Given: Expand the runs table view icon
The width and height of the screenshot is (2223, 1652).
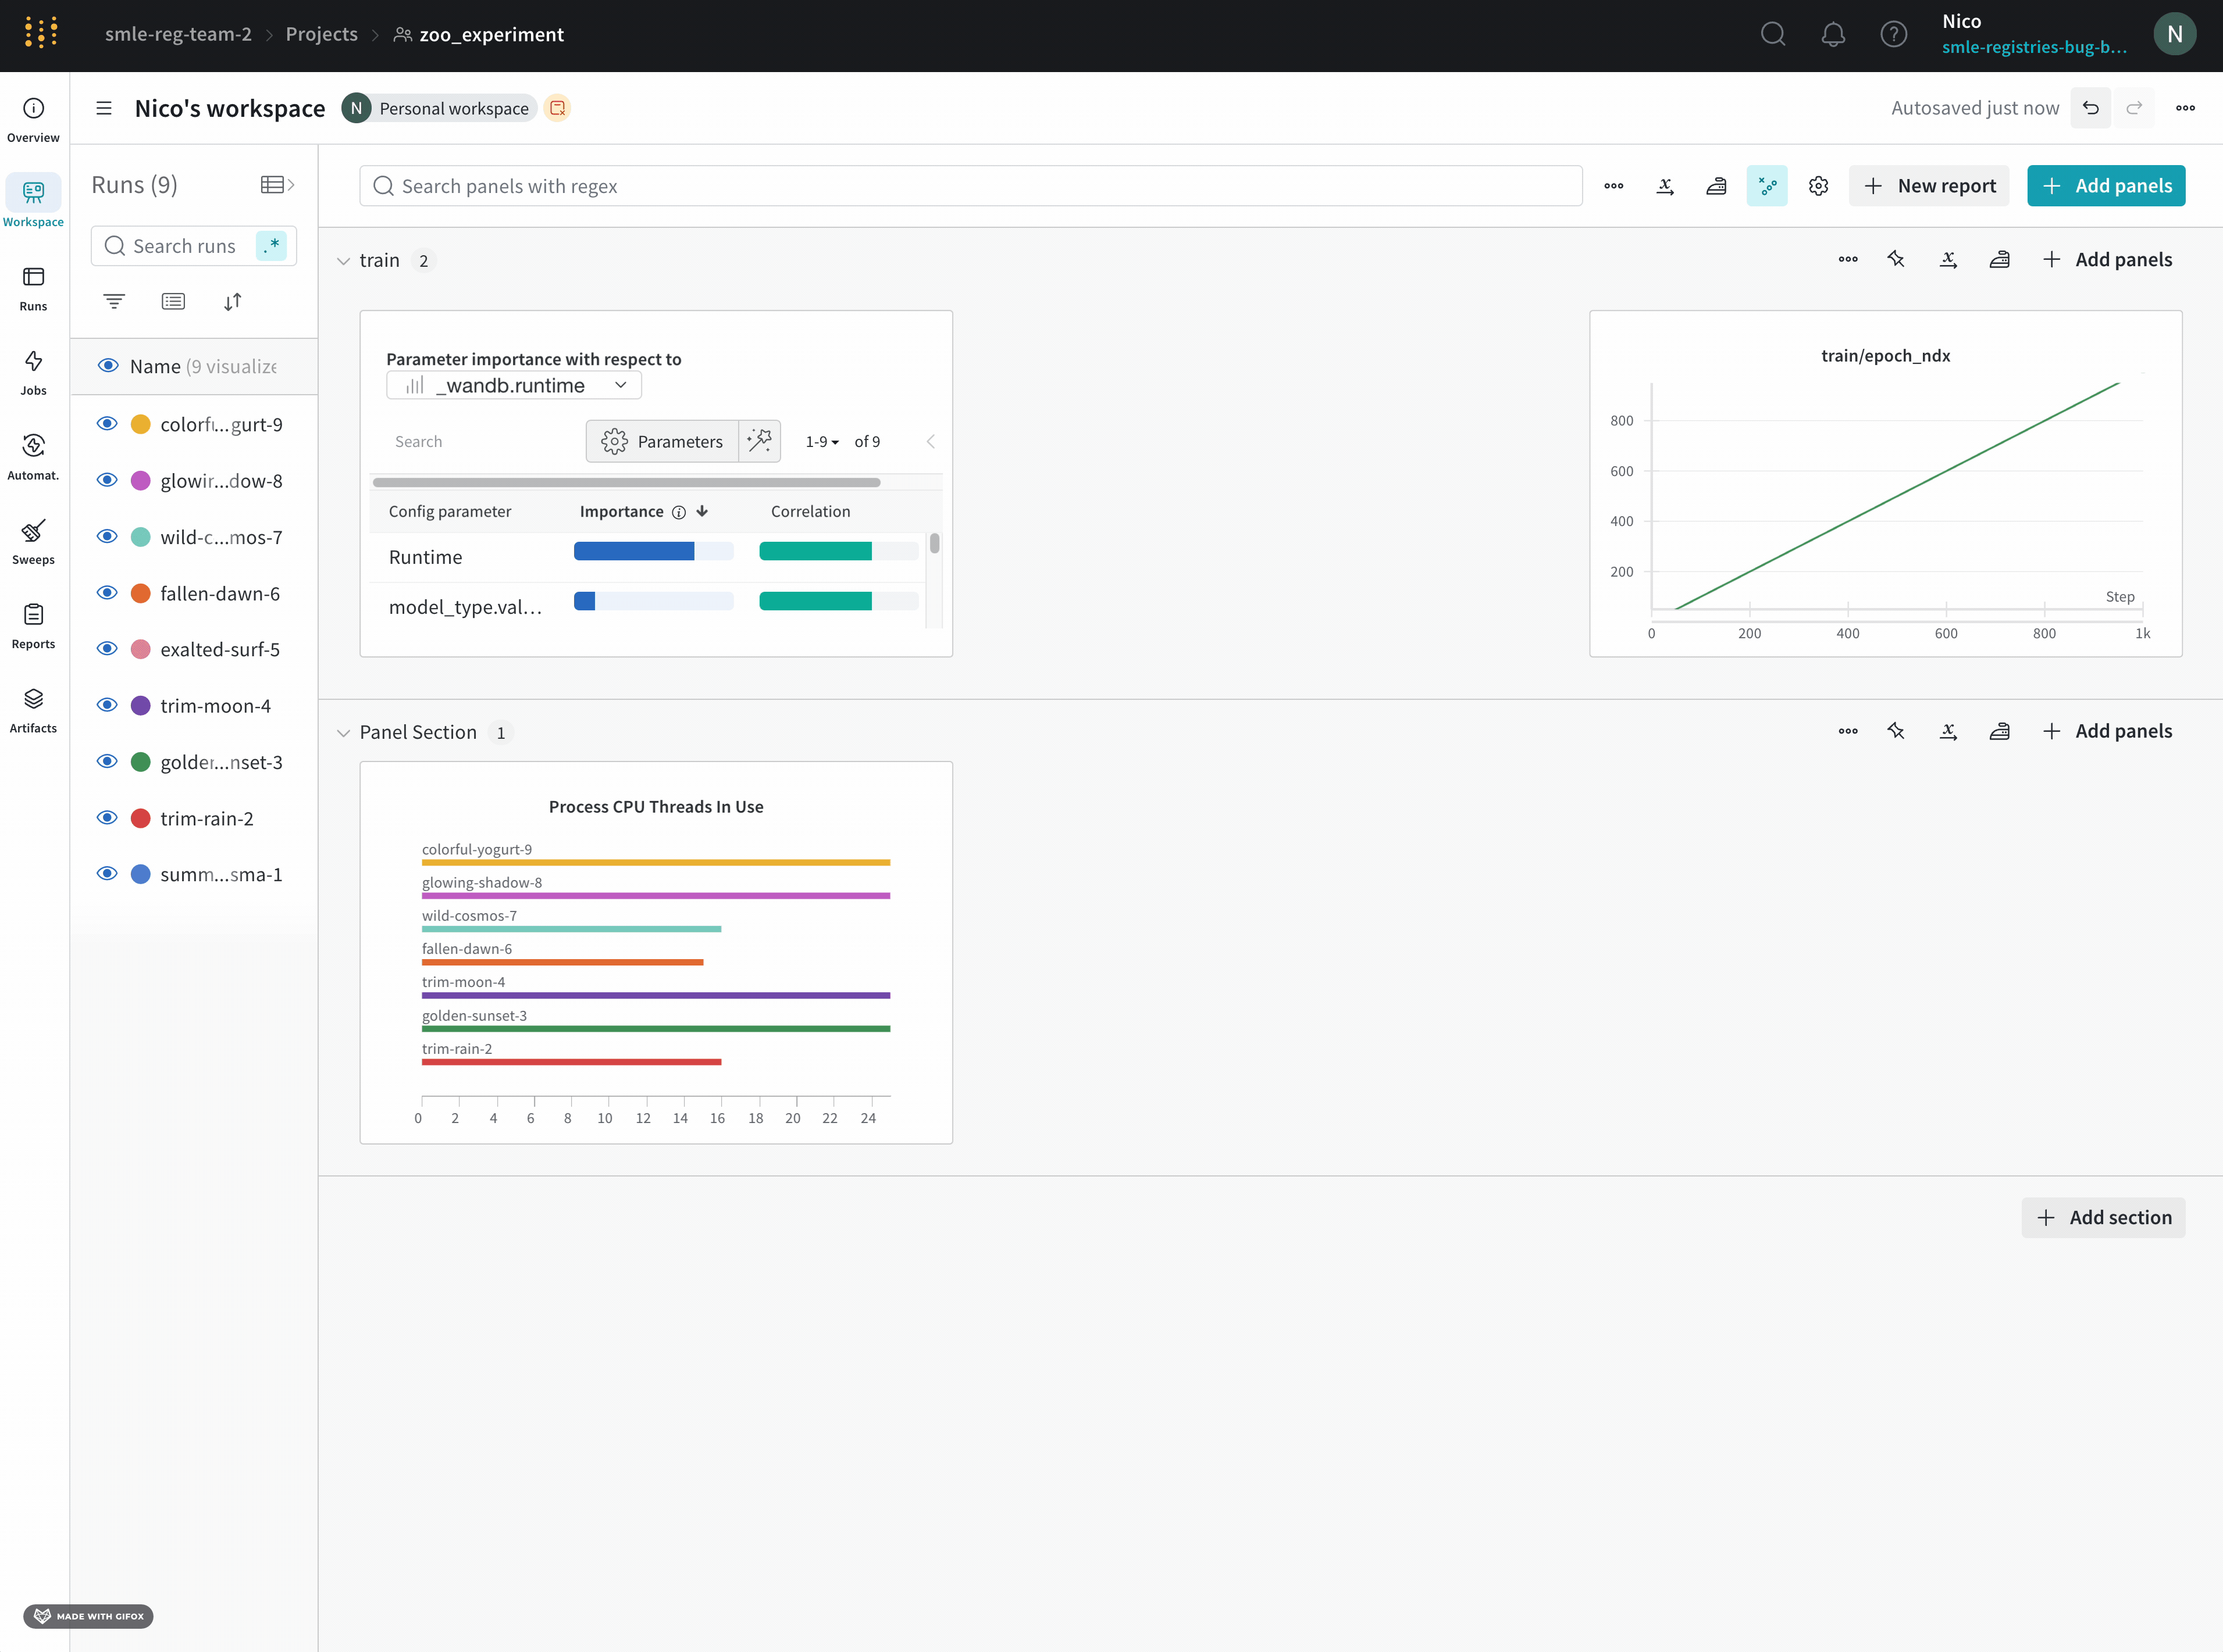Looking at the screenshot, I should coord(277,185).
